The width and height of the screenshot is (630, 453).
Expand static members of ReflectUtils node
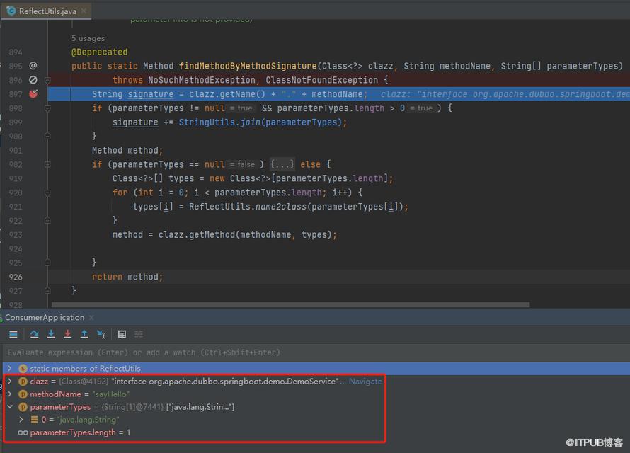pyautogui.click(x=10, y=368)
